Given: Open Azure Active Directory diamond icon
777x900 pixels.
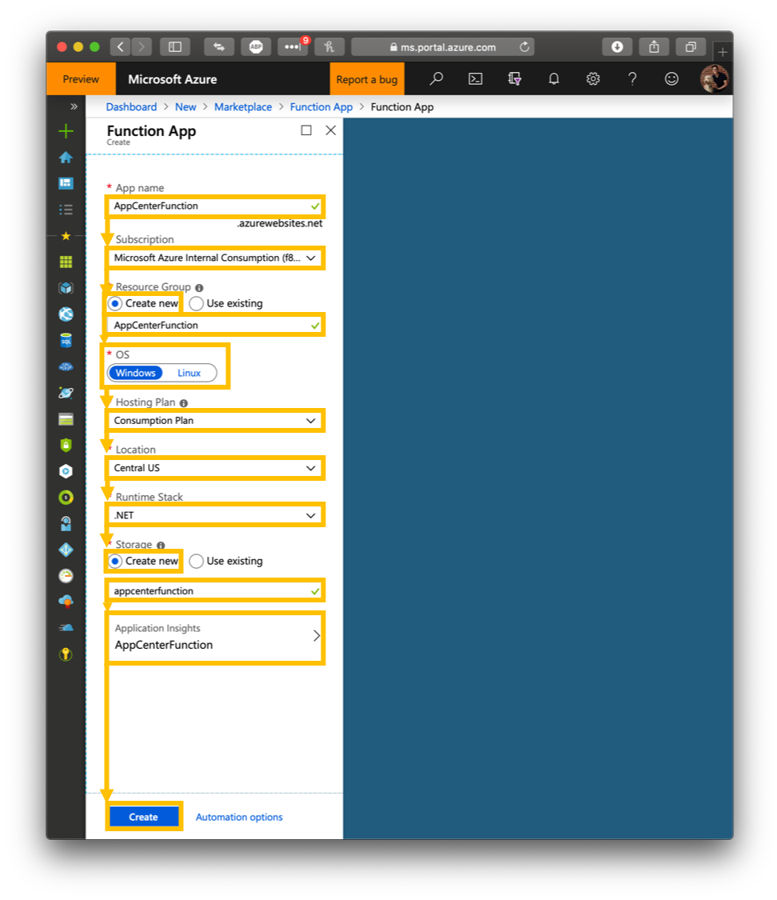Looking at the screenshot, I should (66, 550).
